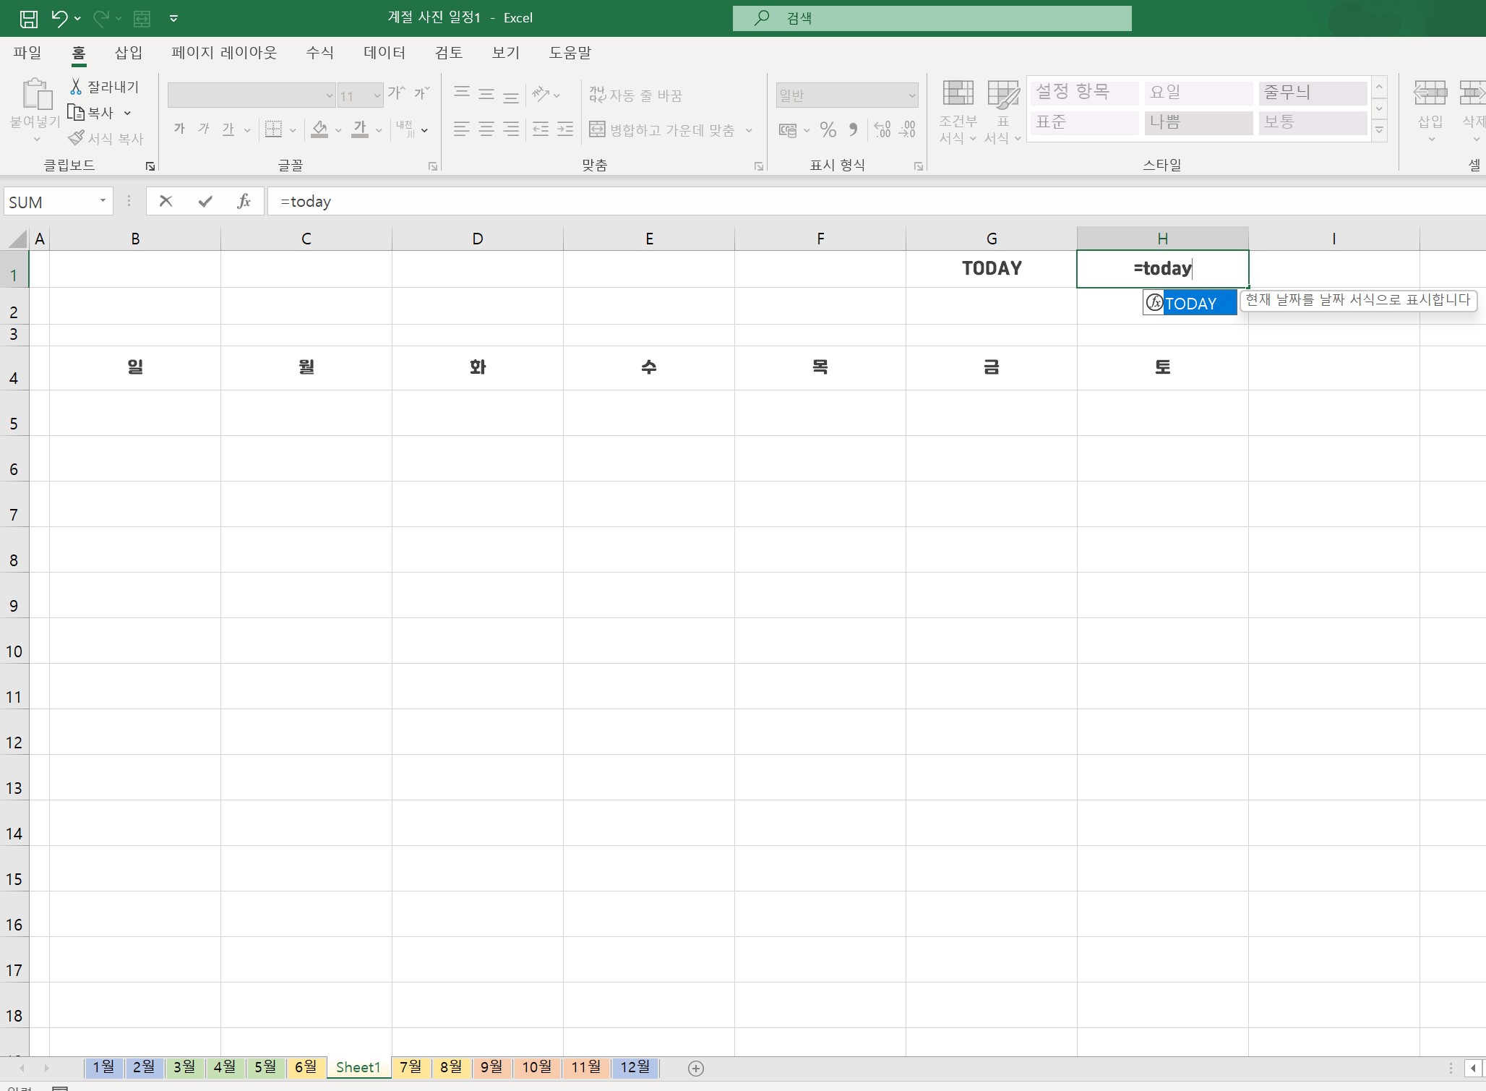Click Percent Style icon
Screen dimensions: 1486x1091
(x=828, y=130)
